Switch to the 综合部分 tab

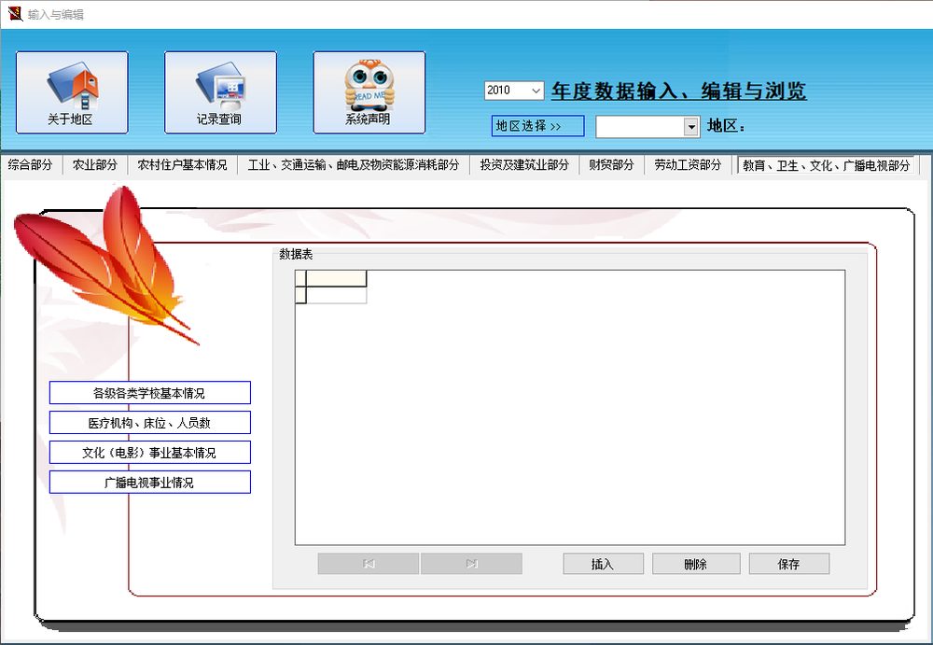point(31,165)
